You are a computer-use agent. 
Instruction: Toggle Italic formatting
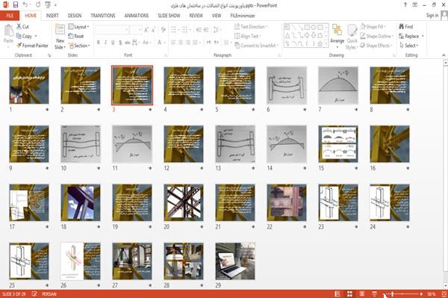105,43
